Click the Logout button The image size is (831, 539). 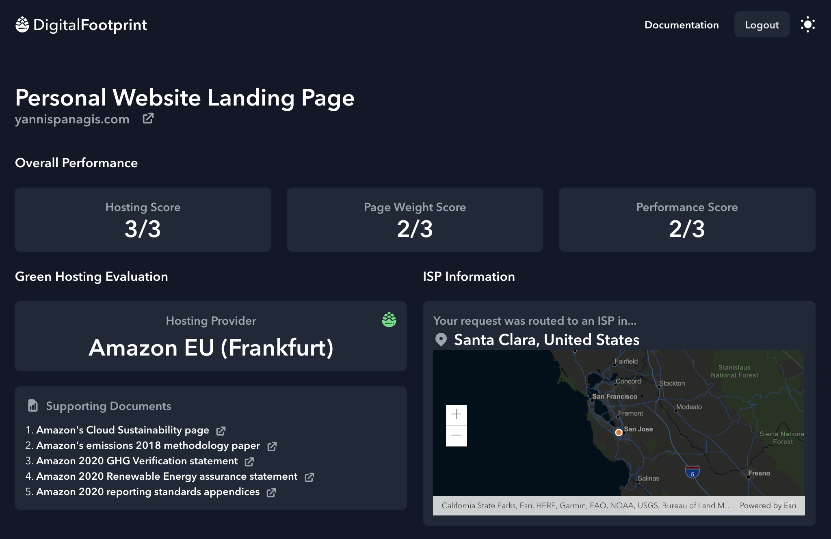click(762, 24)
